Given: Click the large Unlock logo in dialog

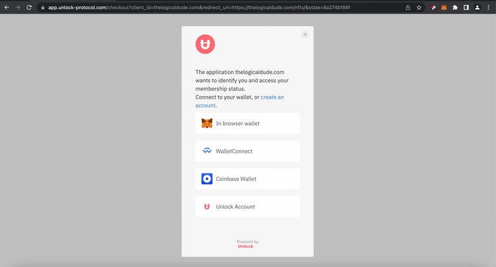Looking at the screenshot, I should pos(205,44).
